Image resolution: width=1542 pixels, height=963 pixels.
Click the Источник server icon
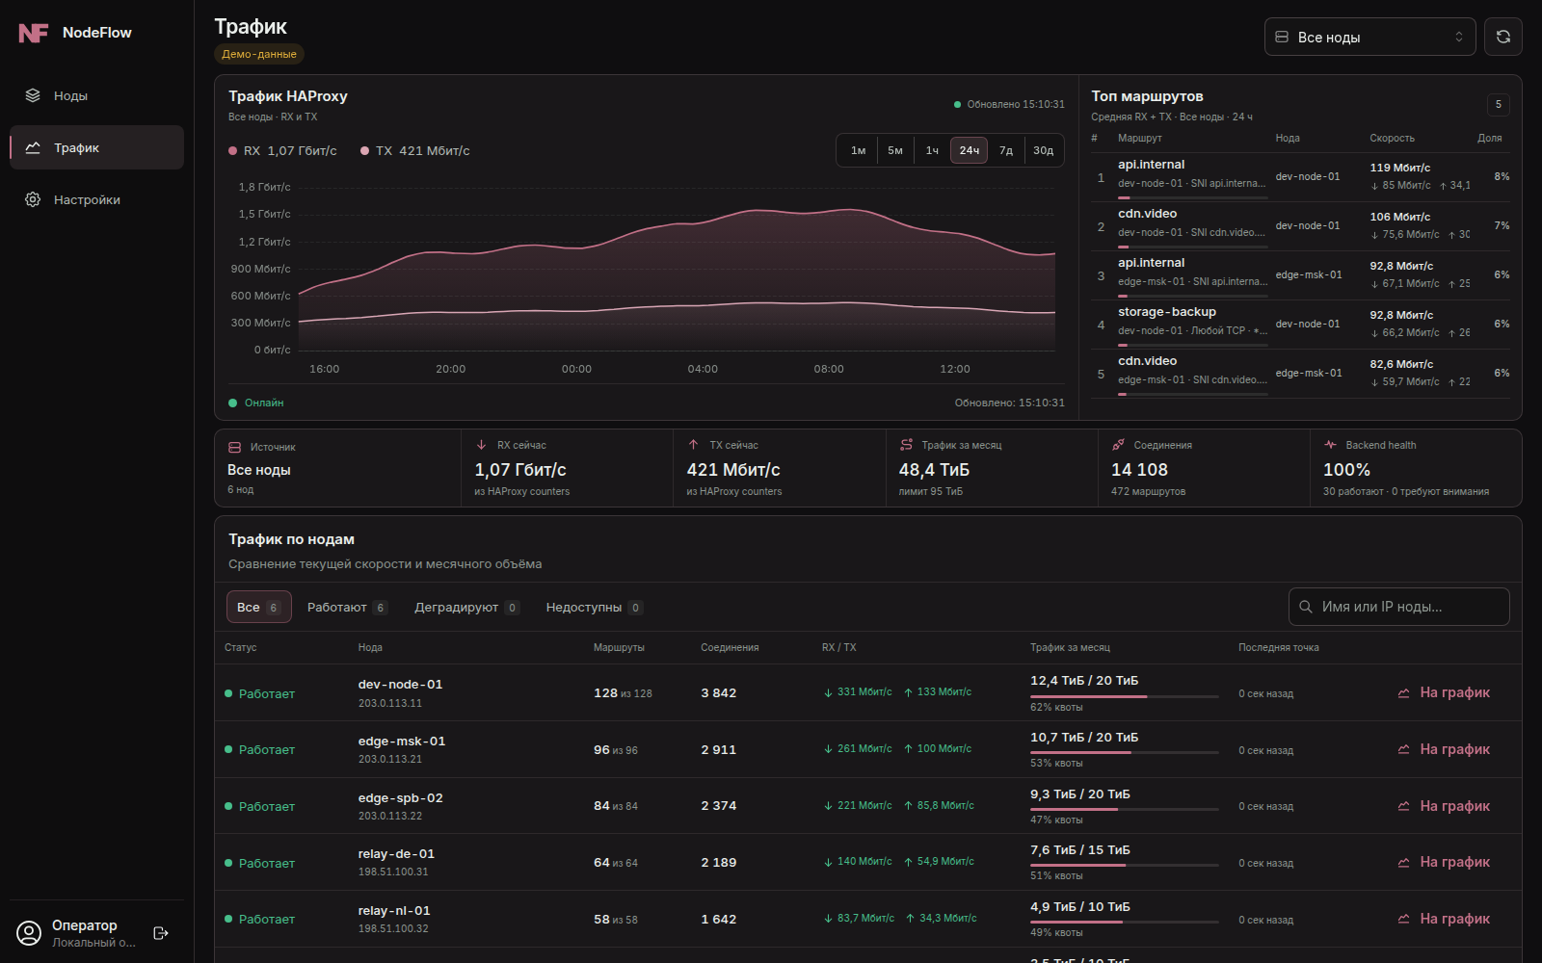point(234,447)
